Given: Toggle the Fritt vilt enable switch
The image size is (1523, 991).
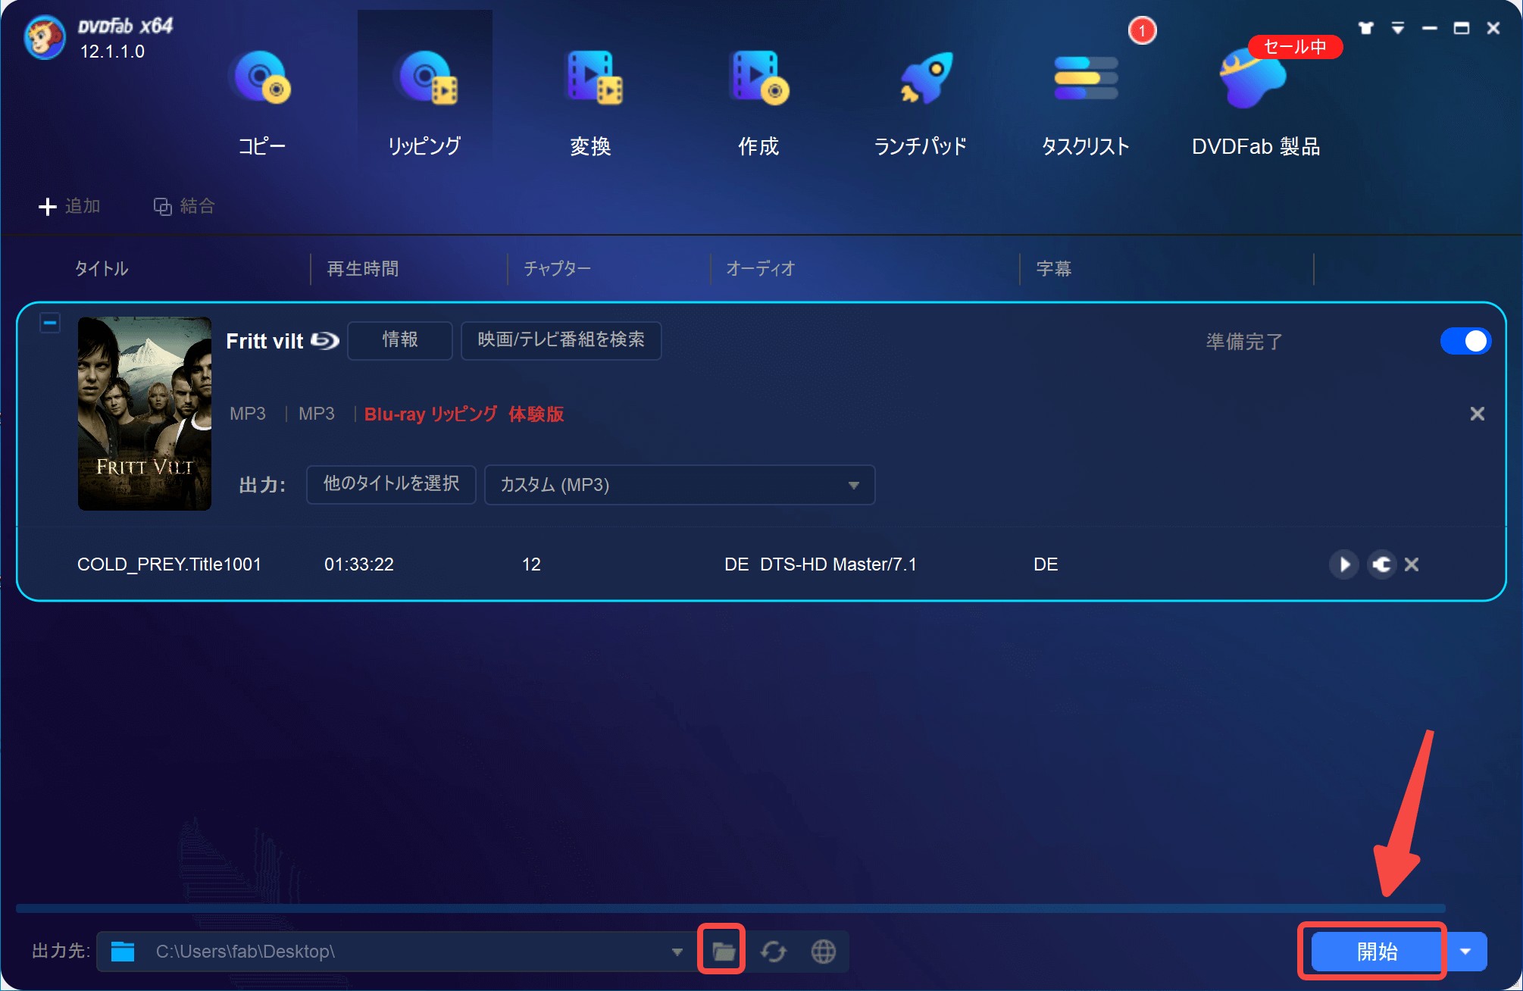Looking at the screenshot, I should click(1465, 341).
